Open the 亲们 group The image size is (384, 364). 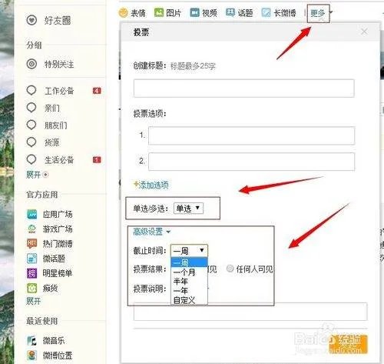(x=52, y=108)
